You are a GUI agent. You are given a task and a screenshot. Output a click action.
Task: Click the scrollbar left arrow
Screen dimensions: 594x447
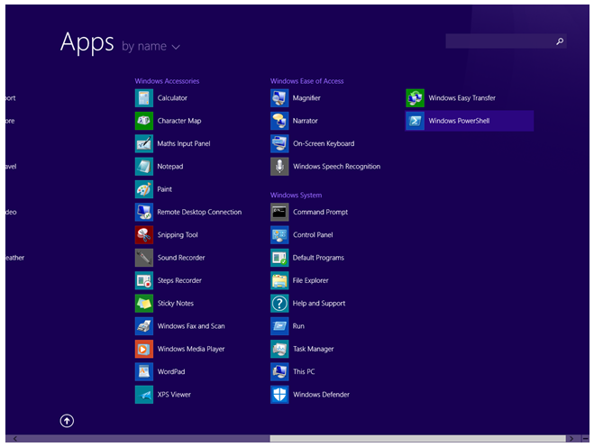(x=14, y=439)
